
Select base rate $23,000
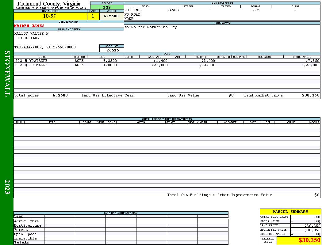click(159, 65)
